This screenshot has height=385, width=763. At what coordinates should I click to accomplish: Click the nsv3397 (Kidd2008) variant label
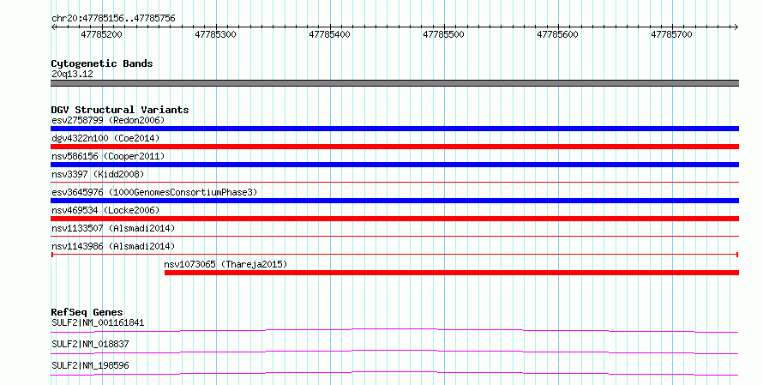(98, 174)
